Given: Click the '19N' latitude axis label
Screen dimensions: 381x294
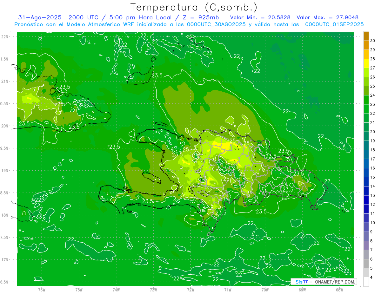Looking at the screenshot, I should (x=5, y=171).
